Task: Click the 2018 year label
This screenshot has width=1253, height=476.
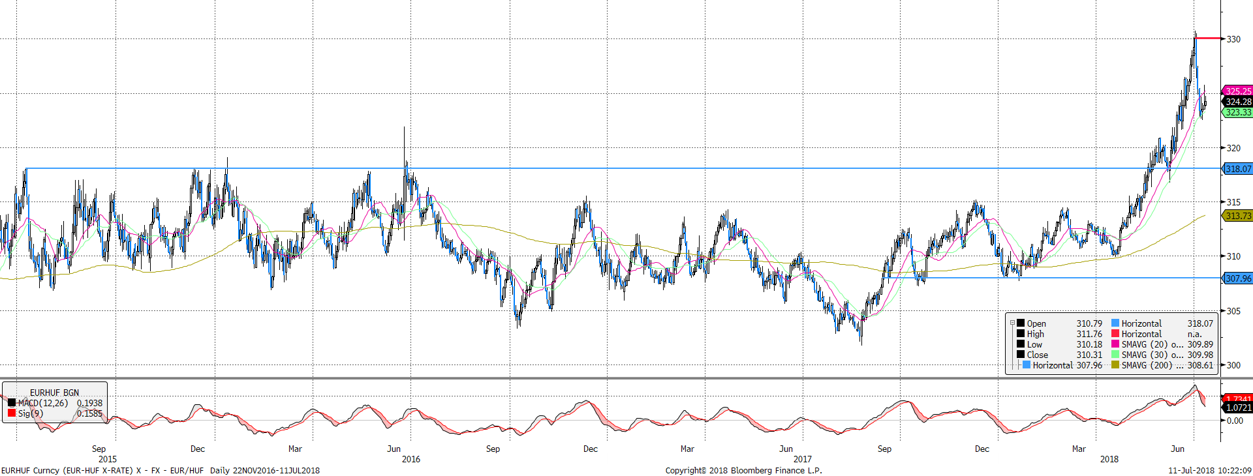Action: 1109,459
